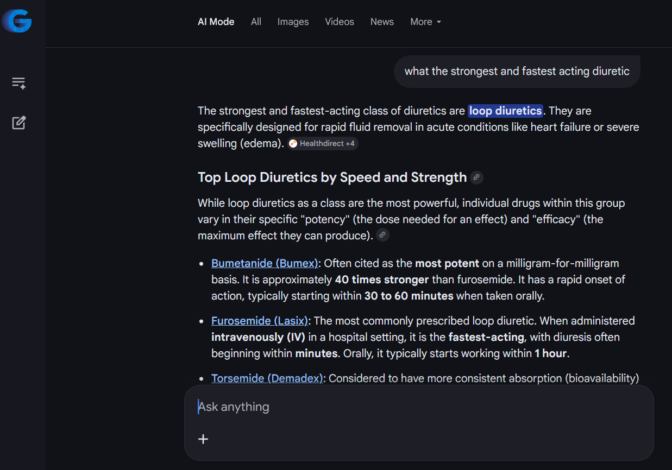Switch to the AI Mode tab
Image resolution: width=672 pixels, height=470 pixels.
216,22
